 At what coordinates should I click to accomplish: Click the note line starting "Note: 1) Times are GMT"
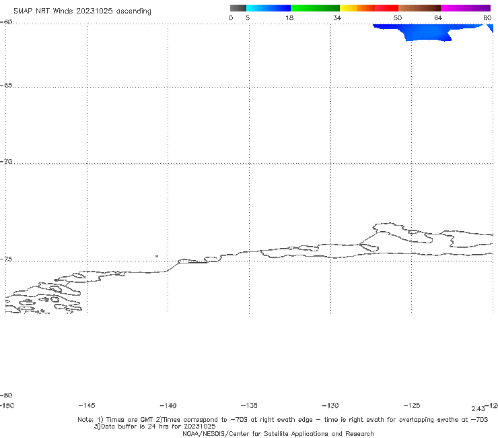point(283,420)
